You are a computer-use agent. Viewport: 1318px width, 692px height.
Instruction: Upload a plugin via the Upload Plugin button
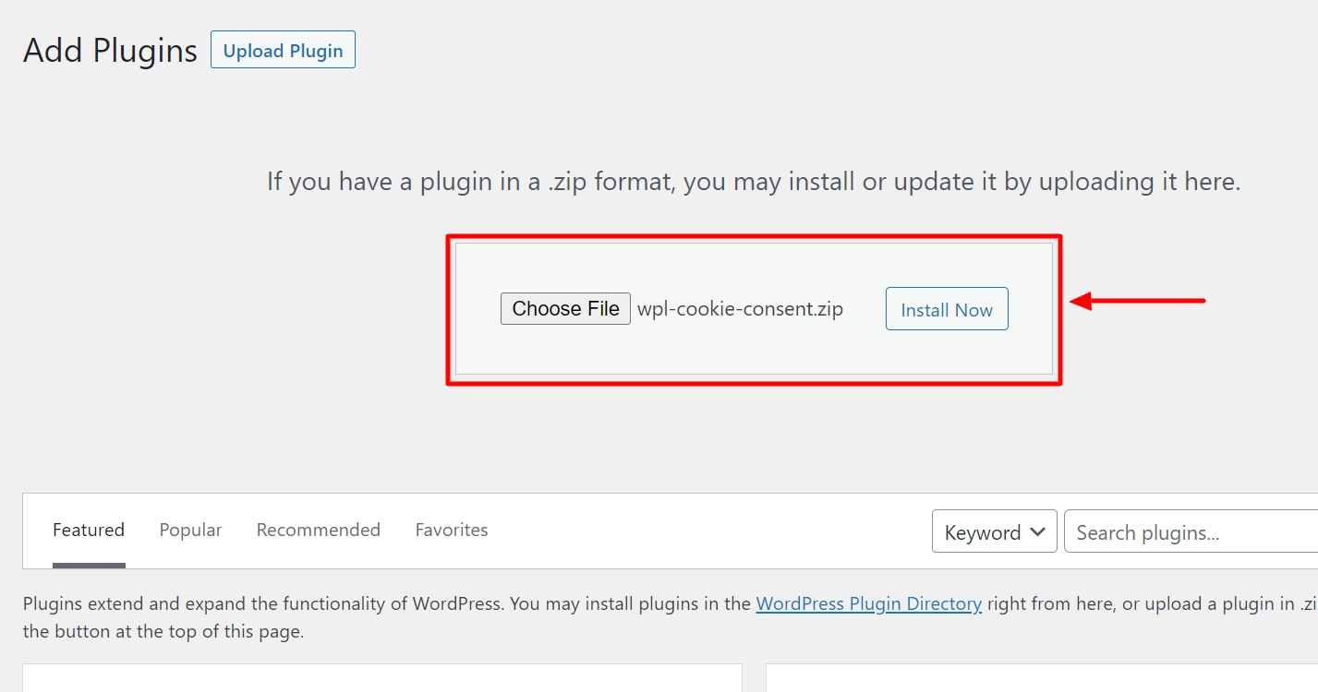coord(283,50)
